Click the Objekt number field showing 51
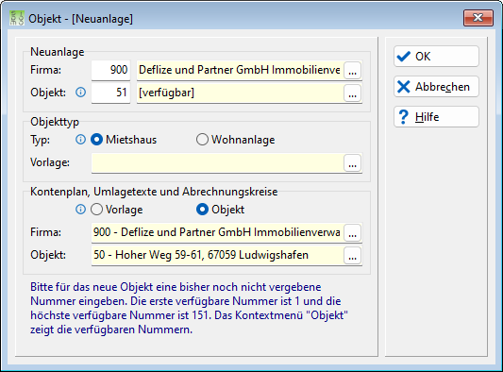The width and height of the screenshot is (503, 372). coord(110,93)
